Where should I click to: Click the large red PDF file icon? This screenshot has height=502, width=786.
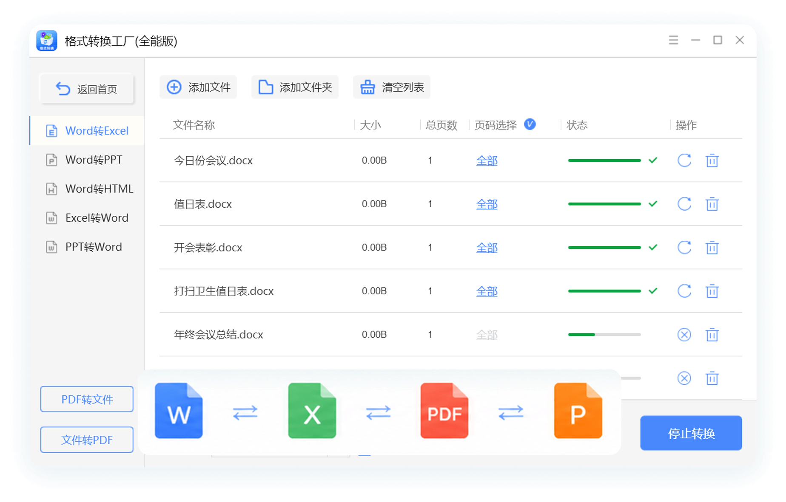(x=444, y=411)
